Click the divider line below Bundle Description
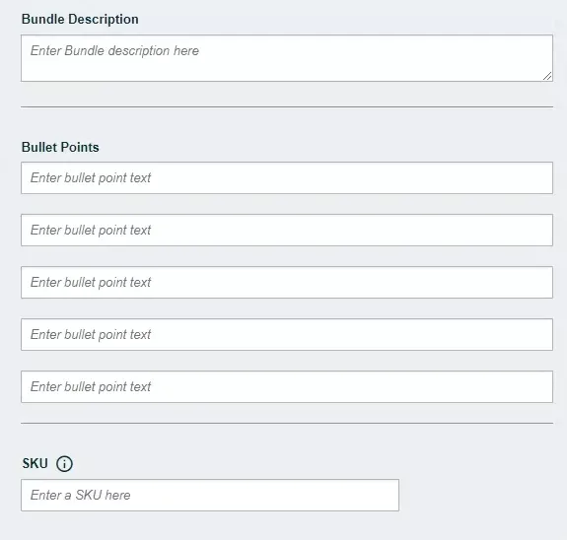Image resolution: width=567 pixels, height=540 pixels. pyautogui.click(x=287, y=107)
